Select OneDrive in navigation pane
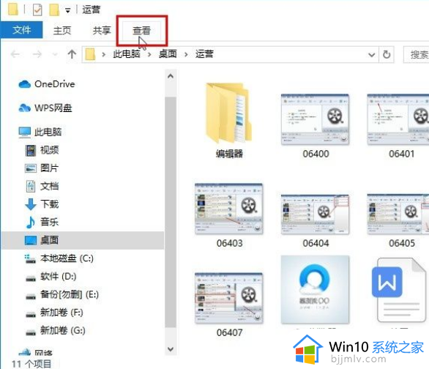 (x=54, y=84)
